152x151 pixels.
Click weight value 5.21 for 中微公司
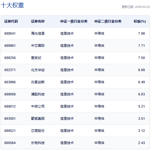141,106
